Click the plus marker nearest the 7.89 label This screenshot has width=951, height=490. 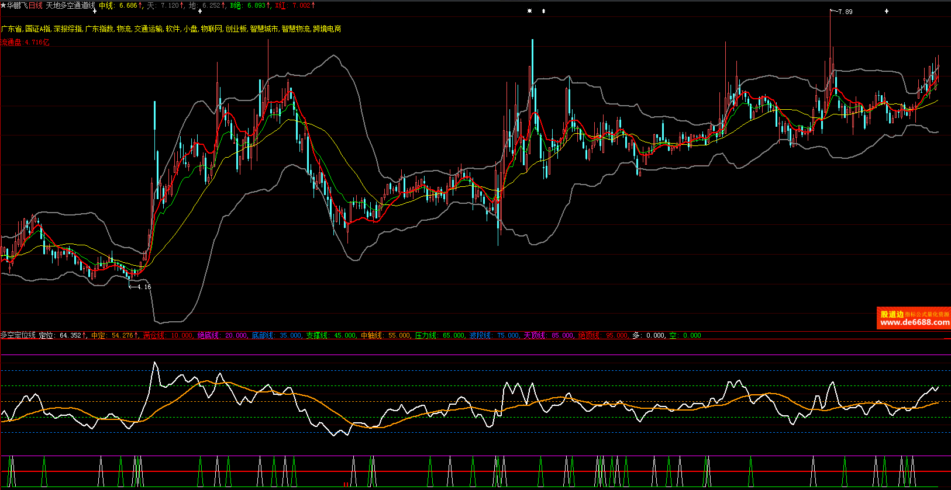(x=887, y=11)
